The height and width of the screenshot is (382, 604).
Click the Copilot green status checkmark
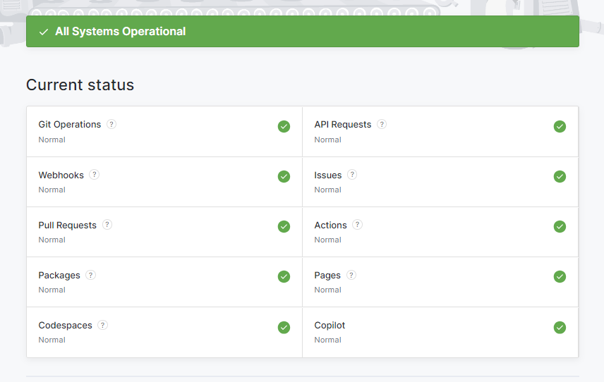coord(560,327)
